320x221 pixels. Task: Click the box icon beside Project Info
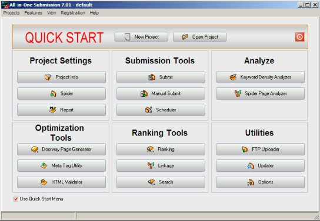coord(48,77)
